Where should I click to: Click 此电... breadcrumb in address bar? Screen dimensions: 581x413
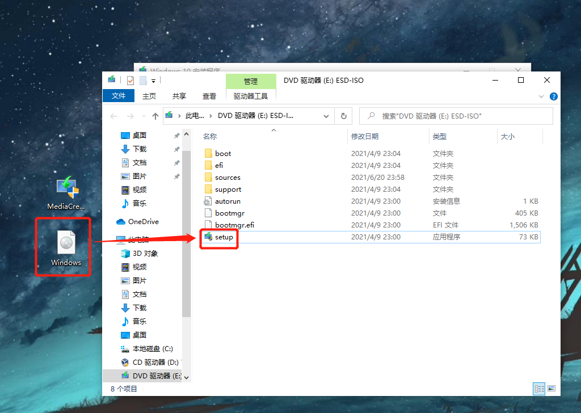195,116
